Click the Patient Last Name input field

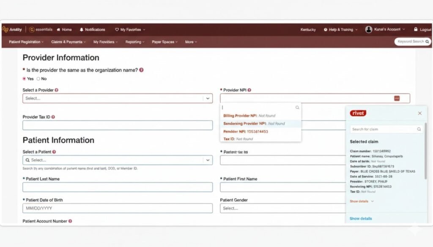coord(118,187)
